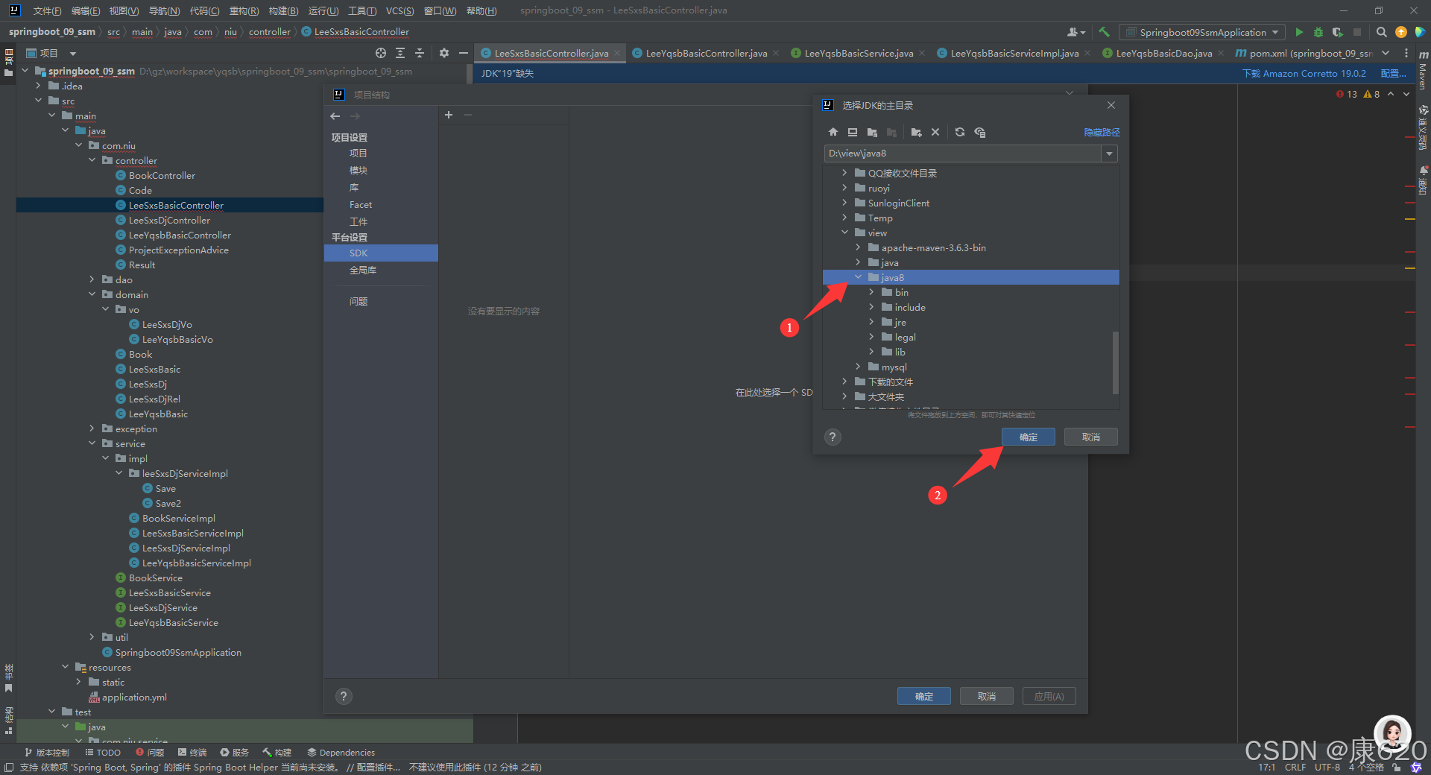This screenshot has height=775, width=1431.
Task: Click the Build project hammer icon
Action: [x=1104, y=32]
